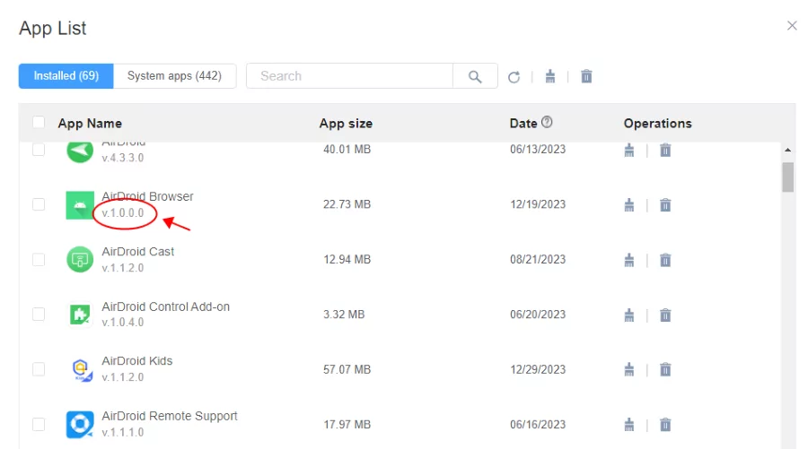Click the green AirDroid paper-plane app icon

point(80,151)
